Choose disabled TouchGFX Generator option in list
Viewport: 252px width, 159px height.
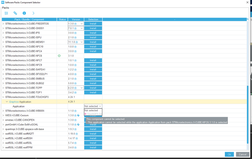click(x=93, y=114)
